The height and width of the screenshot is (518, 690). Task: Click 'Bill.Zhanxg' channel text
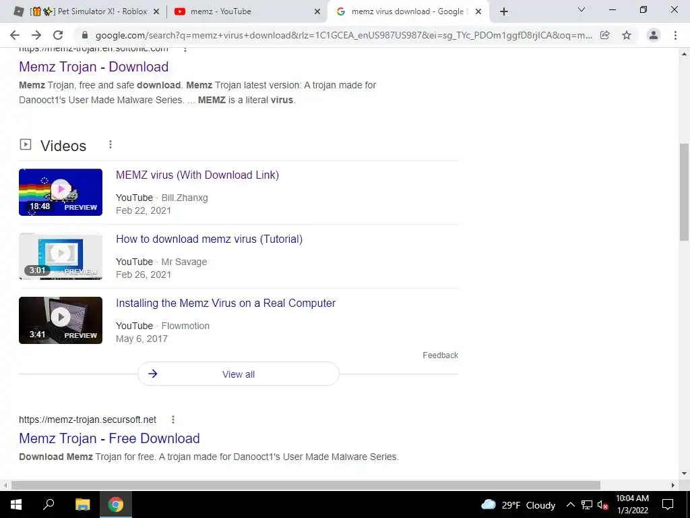click(x=185, y=198)
